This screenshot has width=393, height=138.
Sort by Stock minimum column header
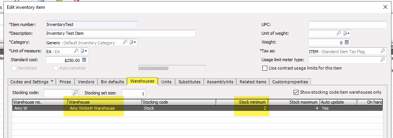[242, 102]
